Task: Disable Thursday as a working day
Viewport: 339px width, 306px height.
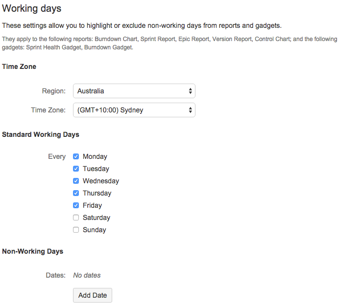Action: (76, 193)
